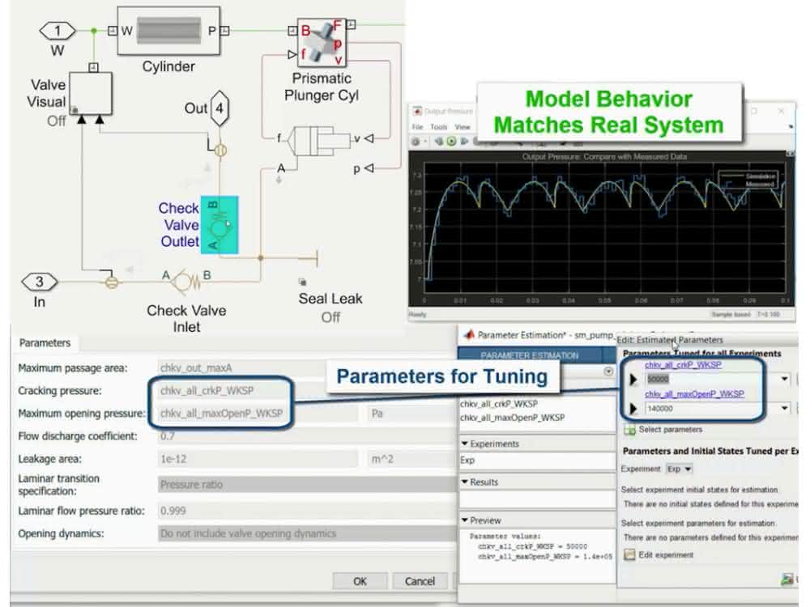Click the scope step back icon
This screenshot has height=607, width=810.
[438, 141]
